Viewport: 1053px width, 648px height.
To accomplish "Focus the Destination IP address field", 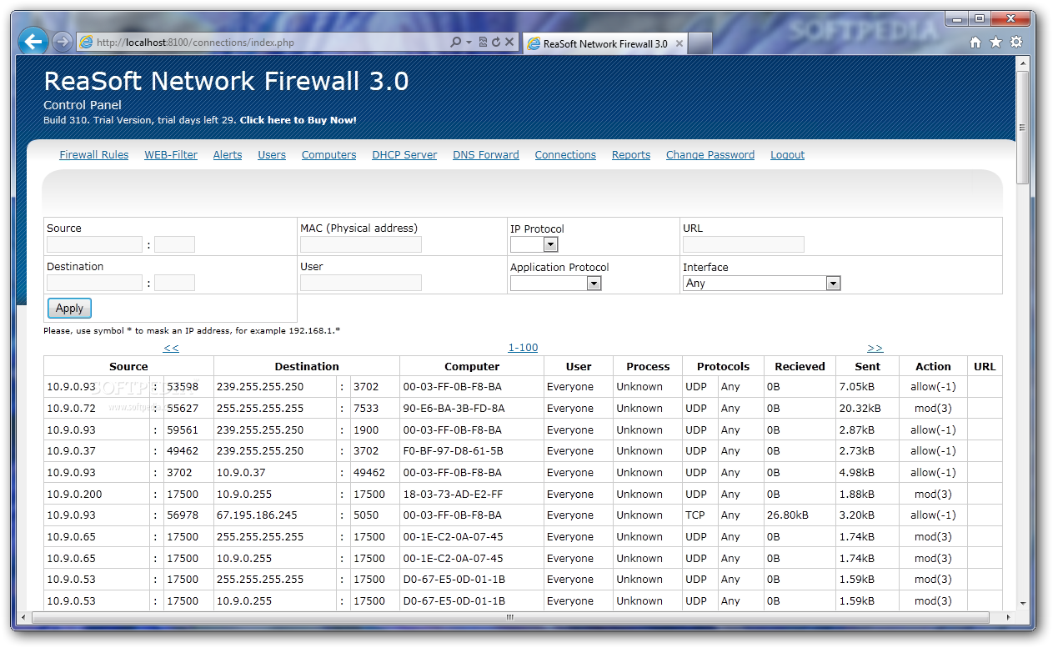I will click(x=94, y=283).
